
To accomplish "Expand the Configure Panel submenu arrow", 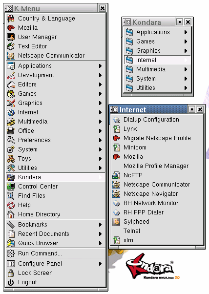I will tap(100, 264).
